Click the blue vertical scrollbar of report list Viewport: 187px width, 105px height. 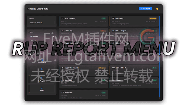(x=160, y=57)
